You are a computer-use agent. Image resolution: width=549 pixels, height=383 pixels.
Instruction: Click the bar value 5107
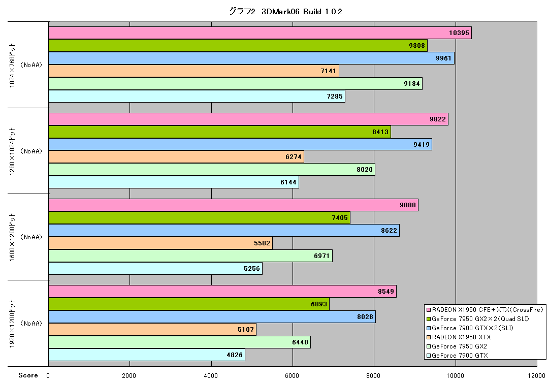(x=246, y=330)
